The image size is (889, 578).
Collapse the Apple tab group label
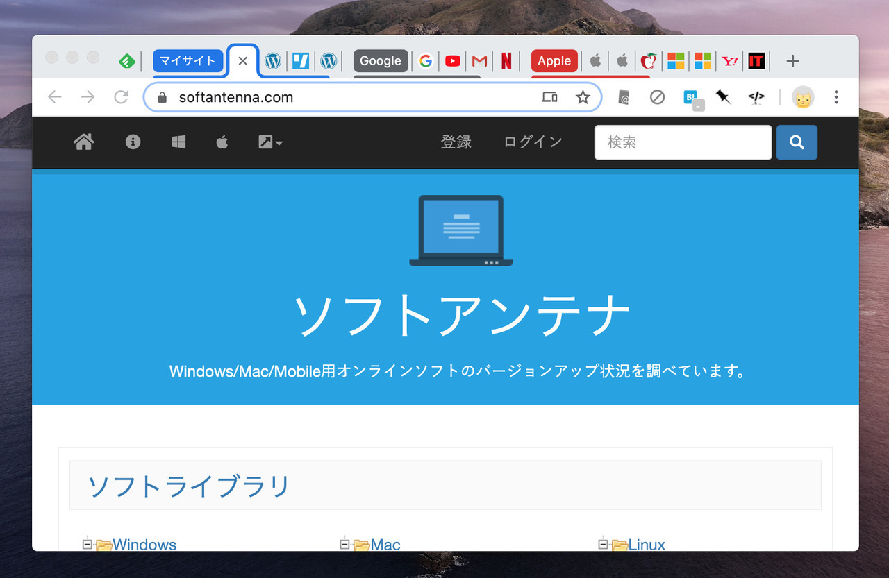tap(554, 61)
